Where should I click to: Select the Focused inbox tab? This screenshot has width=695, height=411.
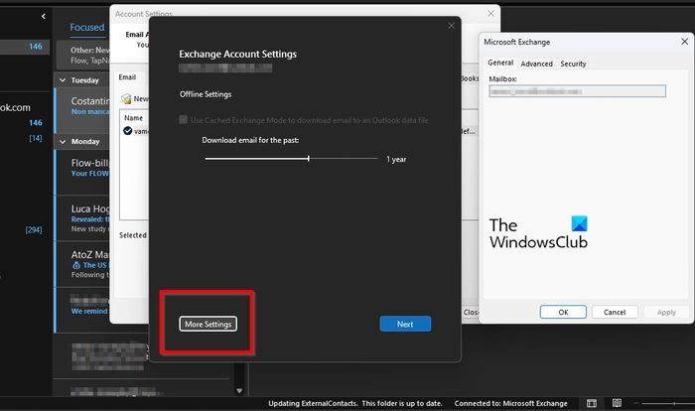click(x=87, y=27)
